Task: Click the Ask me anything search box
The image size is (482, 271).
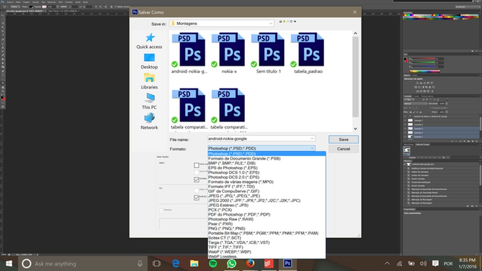Action: 83,264
